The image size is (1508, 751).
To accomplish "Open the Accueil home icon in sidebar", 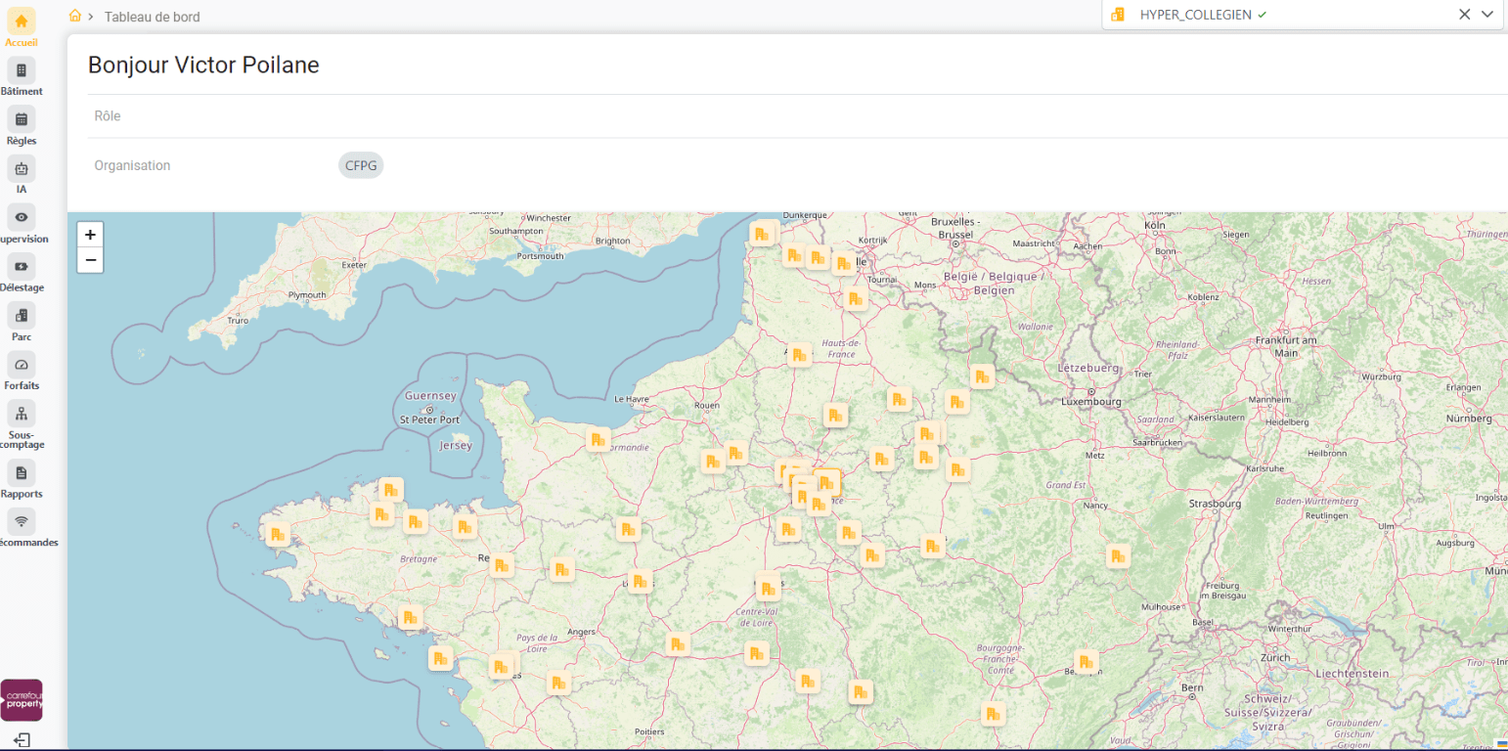I will point(22,22).
